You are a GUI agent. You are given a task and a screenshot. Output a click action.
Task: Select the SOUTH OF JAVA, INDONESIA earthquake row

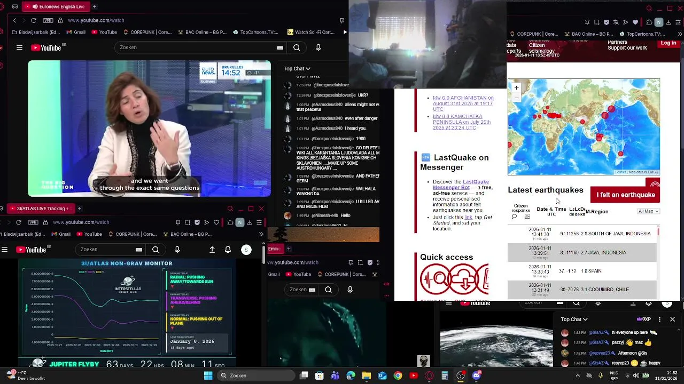point(582,234)
